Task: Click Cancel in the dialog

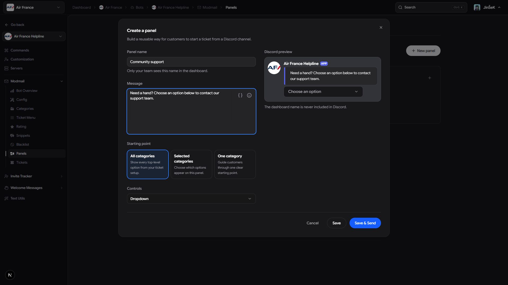Action: [x=312, y=223]
